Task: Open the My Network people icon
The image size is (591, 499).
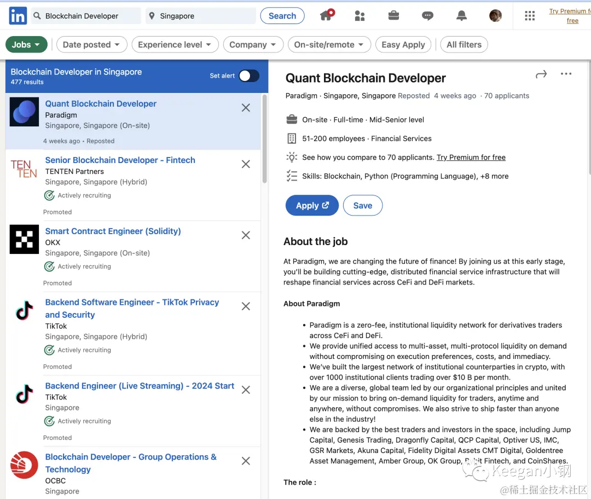Action: pos(360,15)
